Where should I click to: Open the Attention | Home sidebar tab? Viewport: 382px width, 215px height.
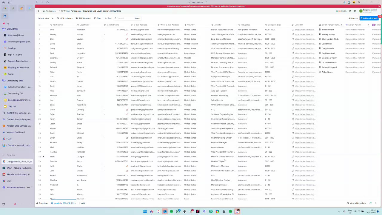click(17, 35)
